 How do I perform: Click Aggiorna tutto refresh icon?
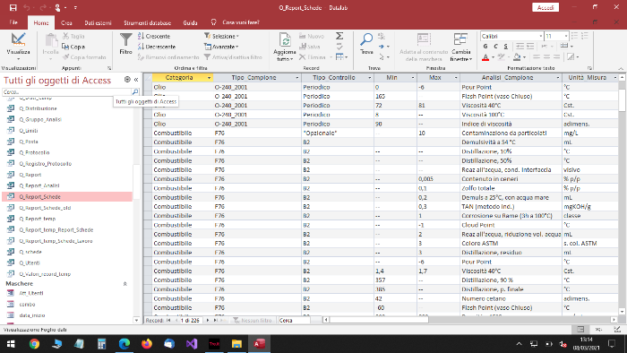(285, 47)
